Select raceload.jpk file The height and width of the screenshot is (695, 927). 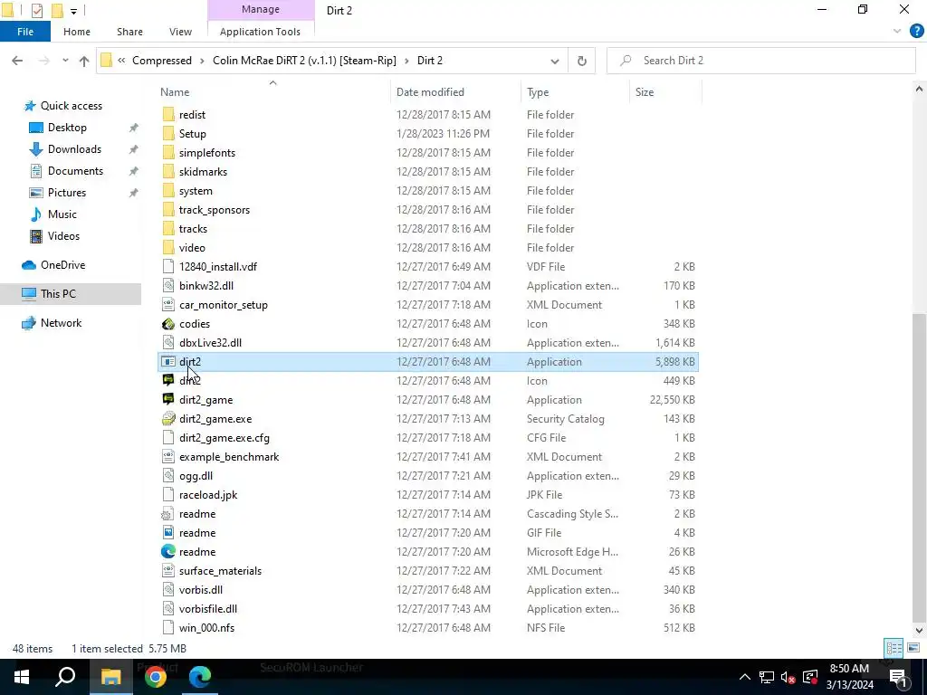pos(208,495)
